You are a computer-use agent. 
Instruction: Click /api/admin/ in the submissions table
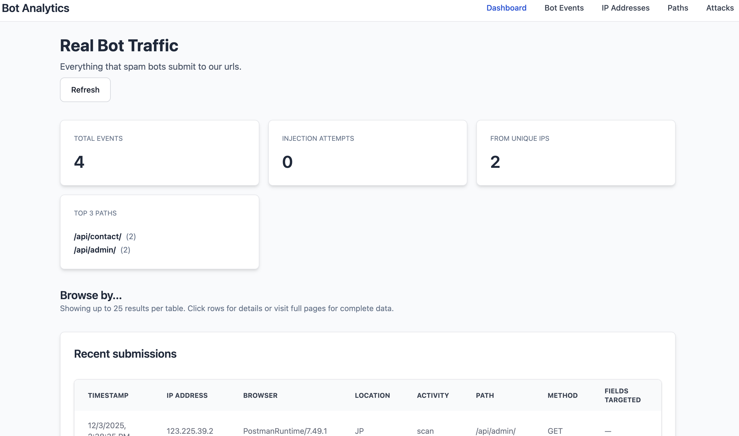pyautogui.click(x=496, y=431)
